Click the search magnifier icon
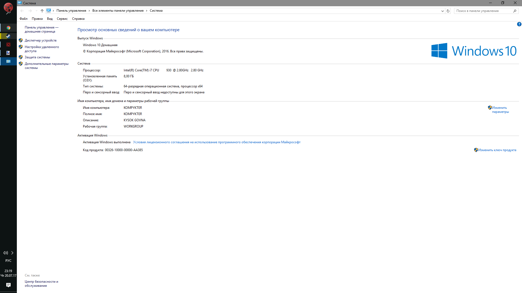 coord(515,11)
